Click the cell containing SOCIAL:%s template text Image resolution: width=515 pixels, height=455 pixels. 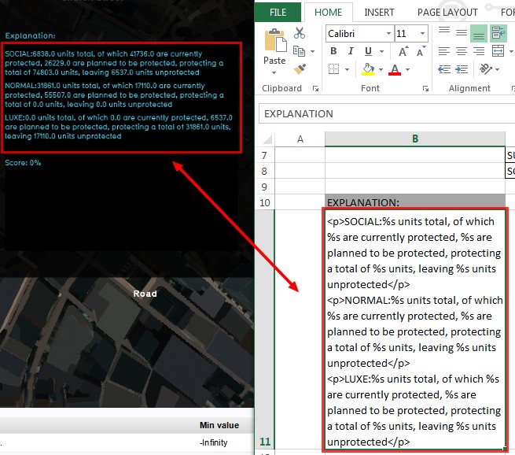415,330
